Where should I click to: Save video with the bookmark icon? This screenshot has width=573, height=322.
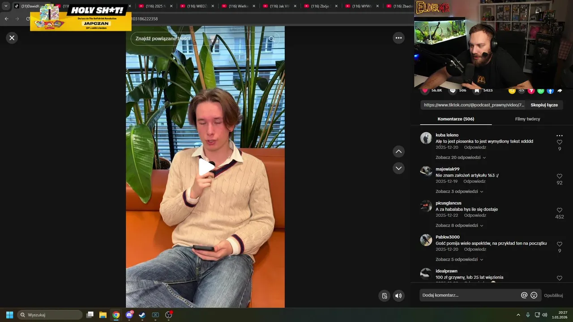[x=477, y=90]
